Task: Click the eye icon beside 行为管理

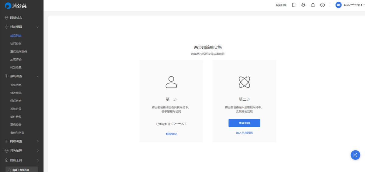Action: coord(7,150)
